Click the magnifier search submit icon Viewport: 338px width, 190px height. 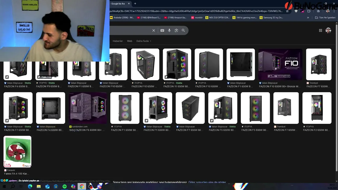[x=183, y=30]
